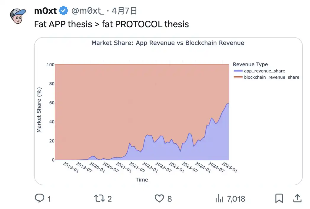Toggle app_revenue_share legend entry

pyautogui.click(x=264, y=71)
